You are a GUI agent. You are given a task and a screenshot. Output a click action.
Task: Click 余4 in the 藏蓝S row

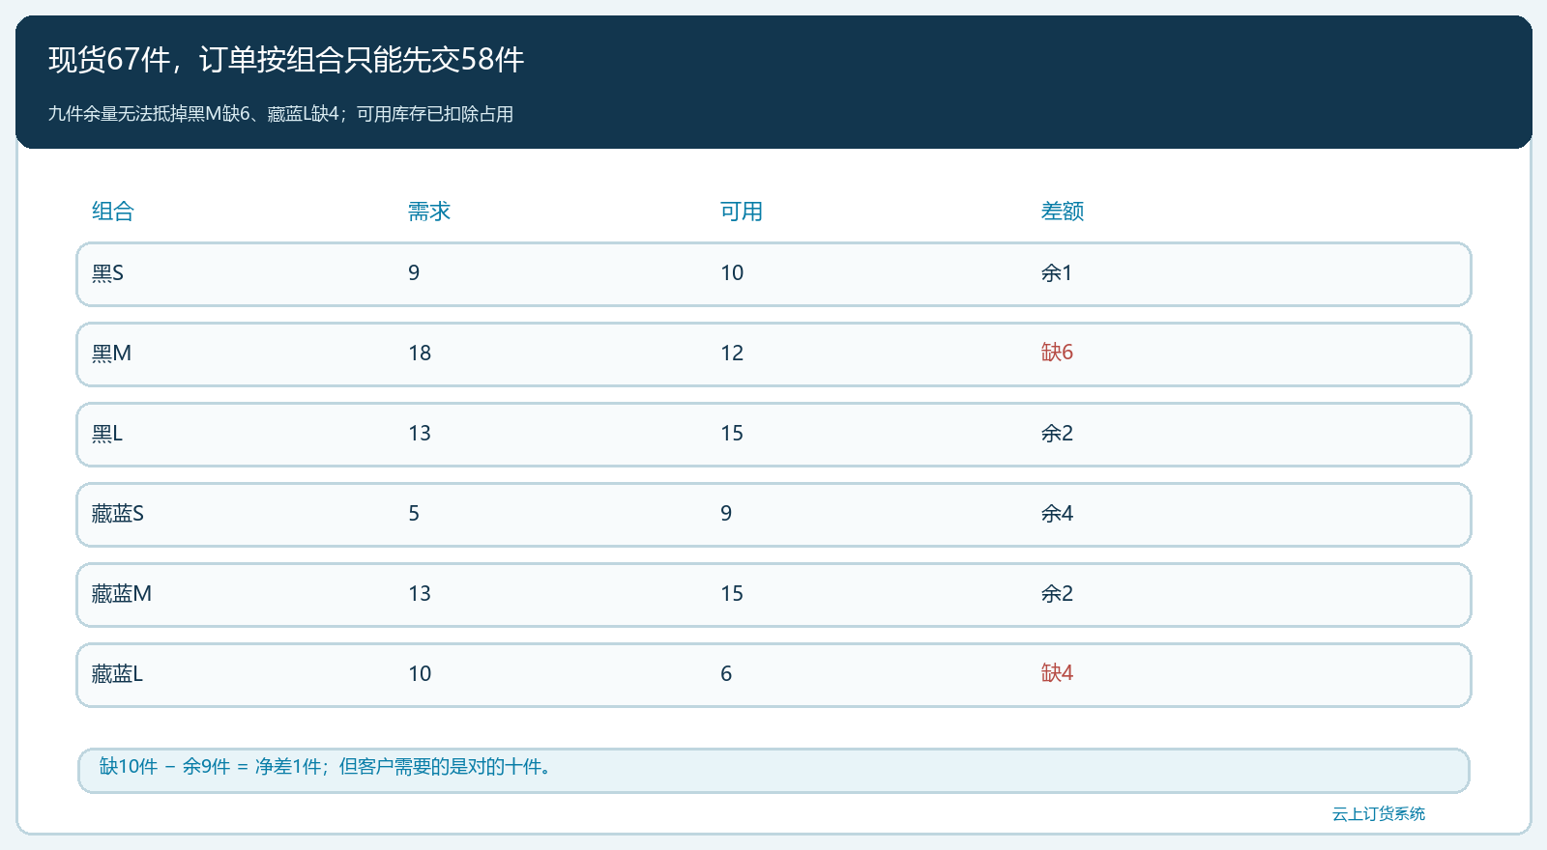click(1057, 514)
